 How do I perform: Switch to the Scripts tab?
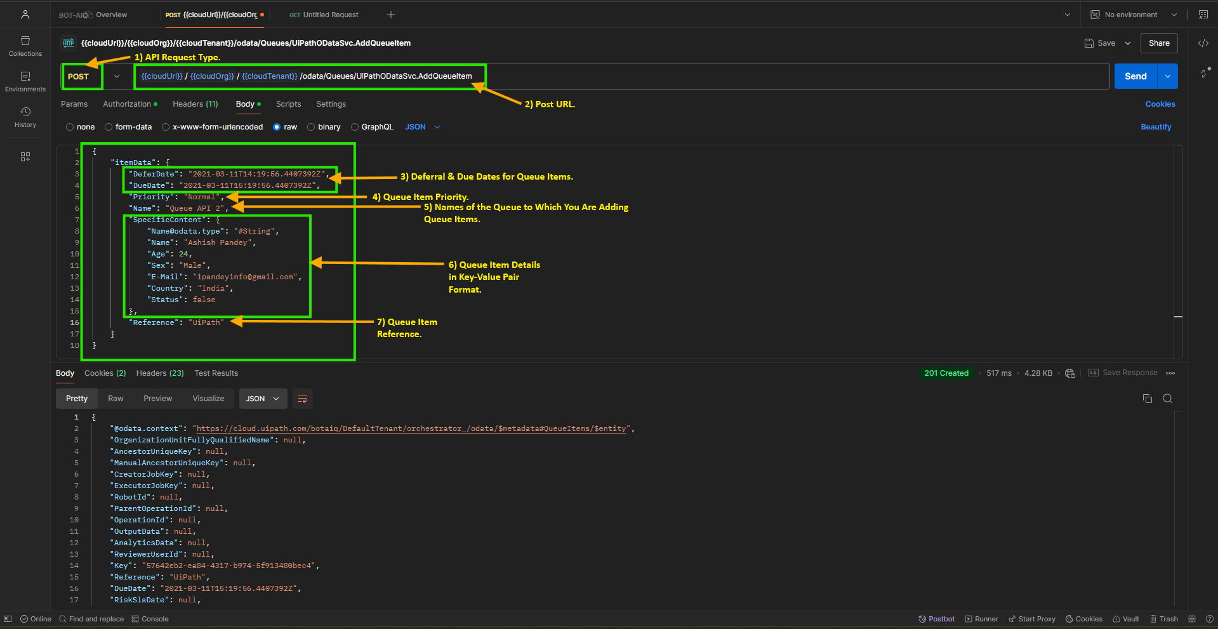coord(288,104)
